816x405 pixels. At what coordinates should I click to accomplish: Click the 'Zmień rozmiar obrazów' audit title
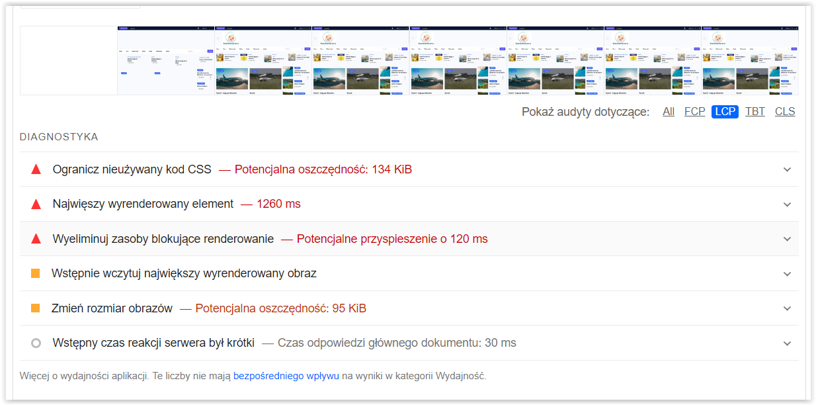click(x=112, y=308)
